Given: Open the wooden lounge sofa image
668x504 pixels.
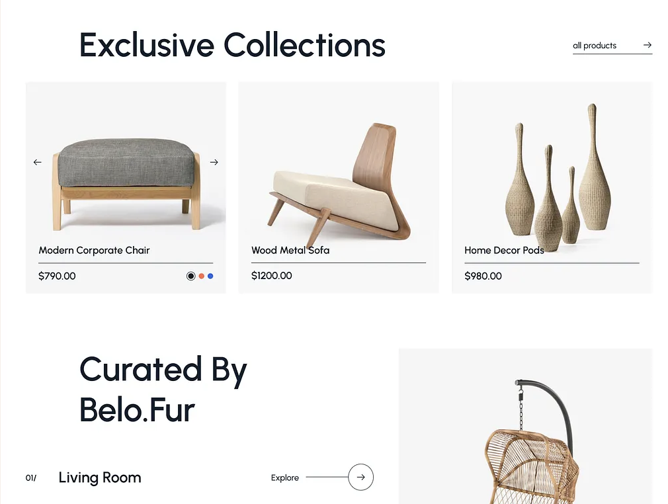Looking at the screenshot, I should tap(339, 181).
